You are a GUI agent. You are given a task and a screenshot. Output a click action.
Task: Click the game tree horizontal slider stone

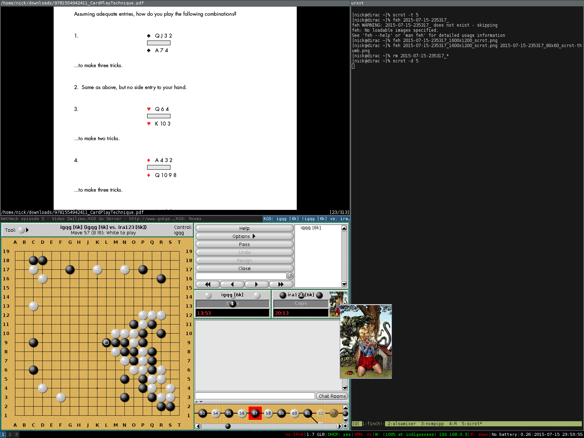tap(228, 426)
